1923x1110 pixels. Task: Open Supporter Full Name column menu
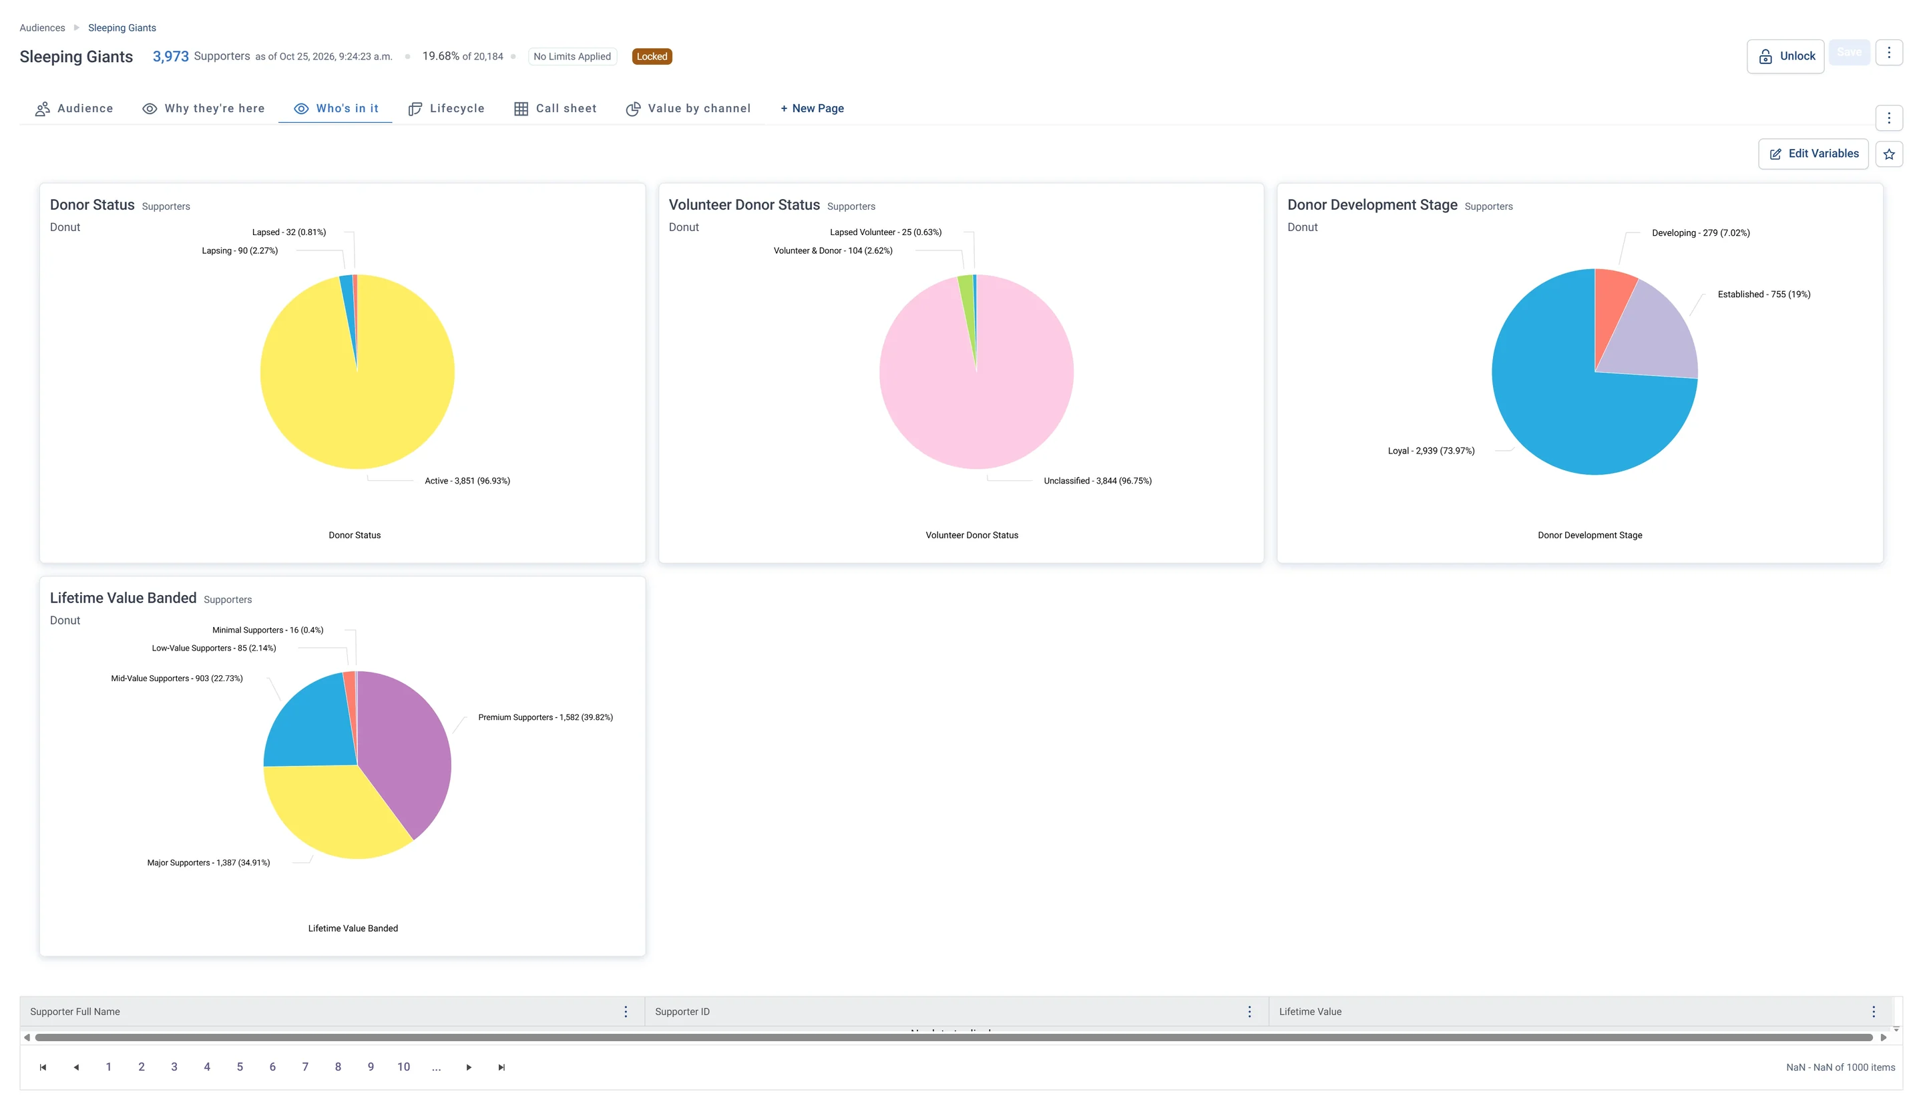[x=626, y=1012]
